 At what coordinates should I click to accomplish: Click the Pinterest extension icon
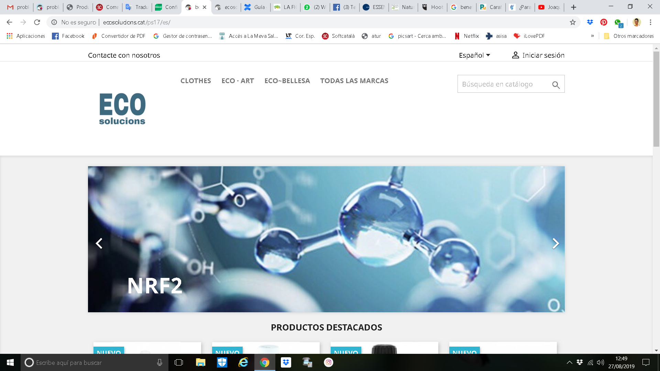click(604, 22)
